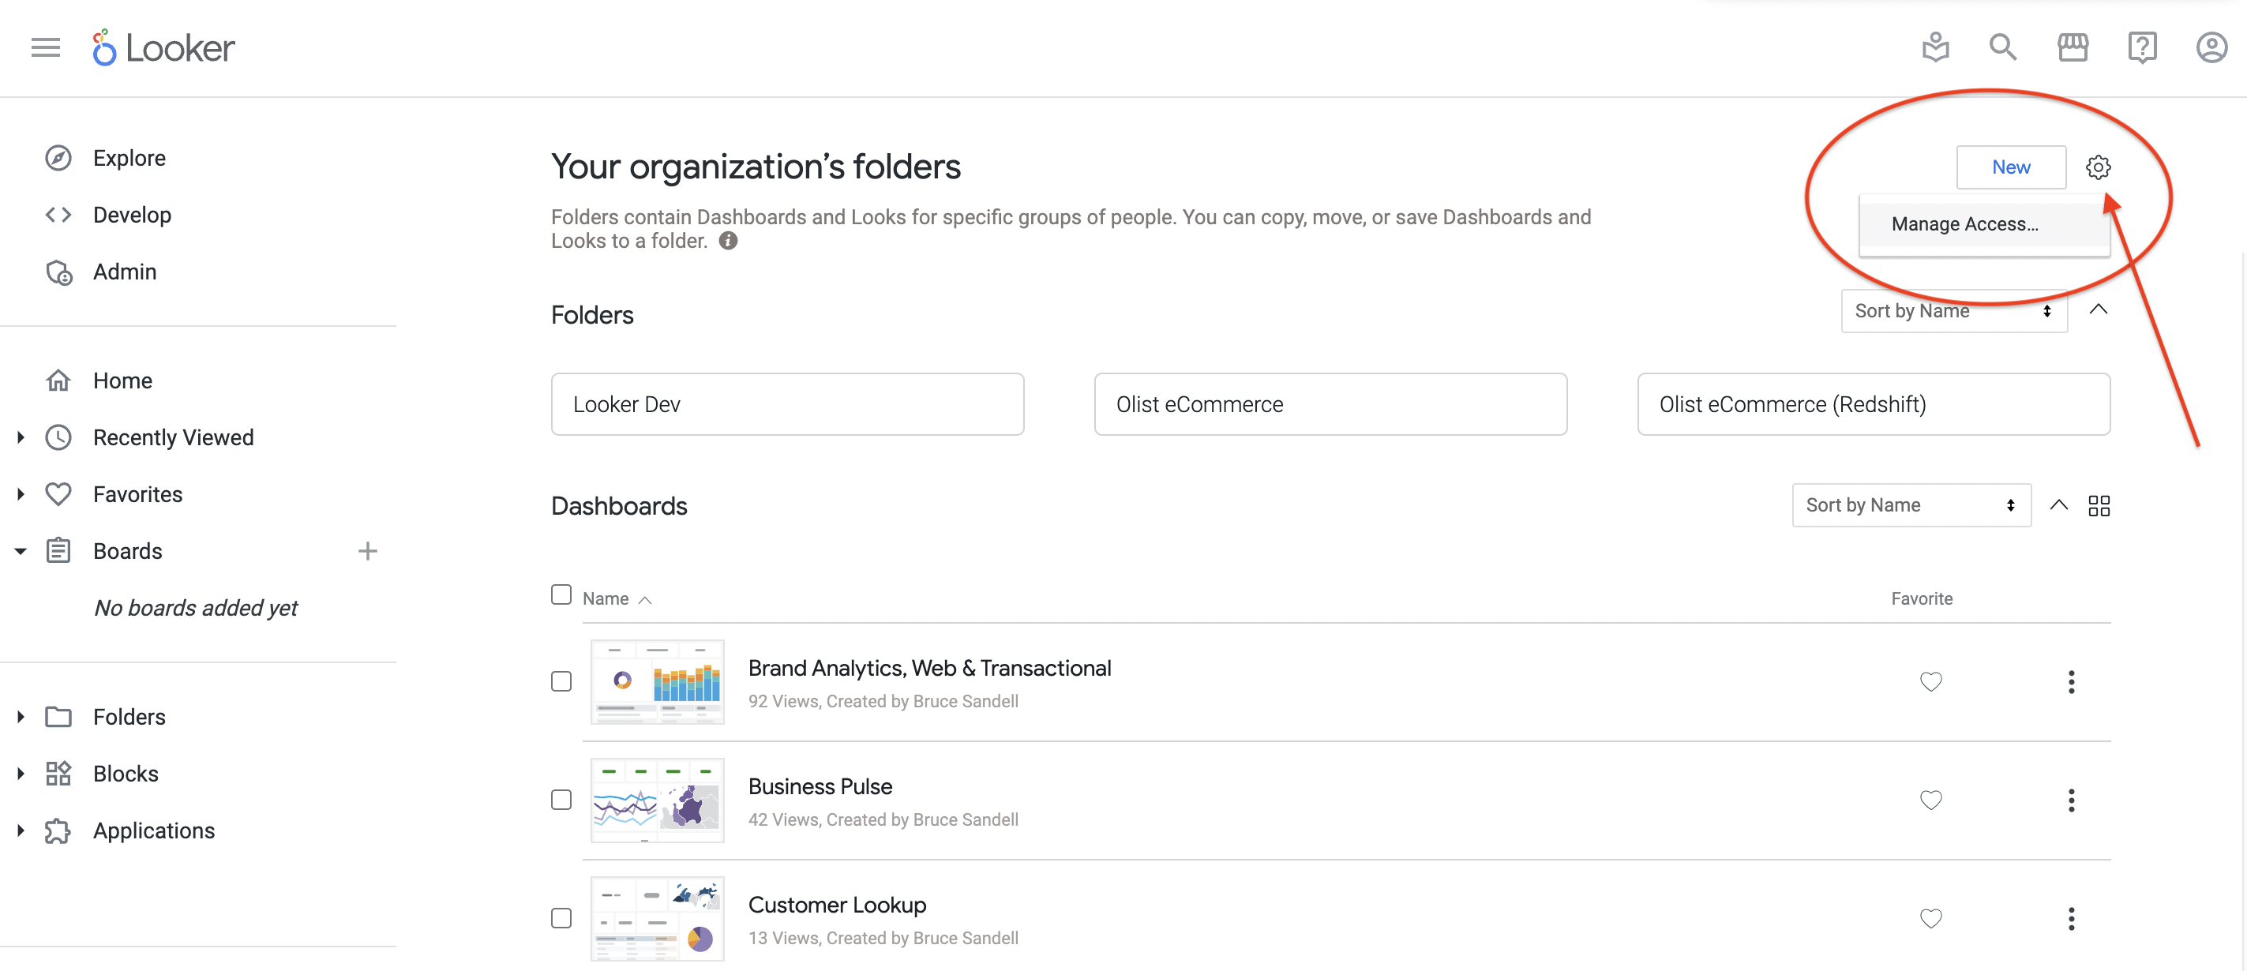Image resolution: width=2247 pixels, height=971 pixels.
Task: Open the hamburger main menu
Action: point(45,47)
